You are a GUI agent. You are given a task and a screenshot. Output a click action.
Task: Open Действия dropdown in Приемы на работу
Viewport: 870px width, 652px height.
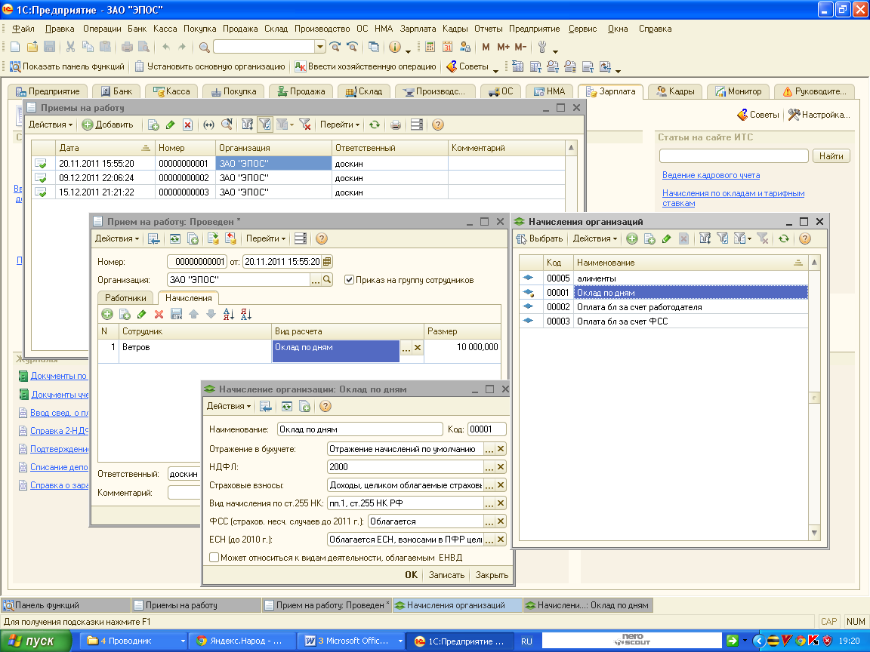click(51, 125)
